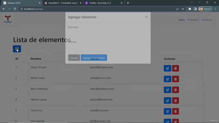The height and width of the screenshot is (123, 219).
Task: Select marc@anthony.com email cell
Action: [x=102, y=89]
